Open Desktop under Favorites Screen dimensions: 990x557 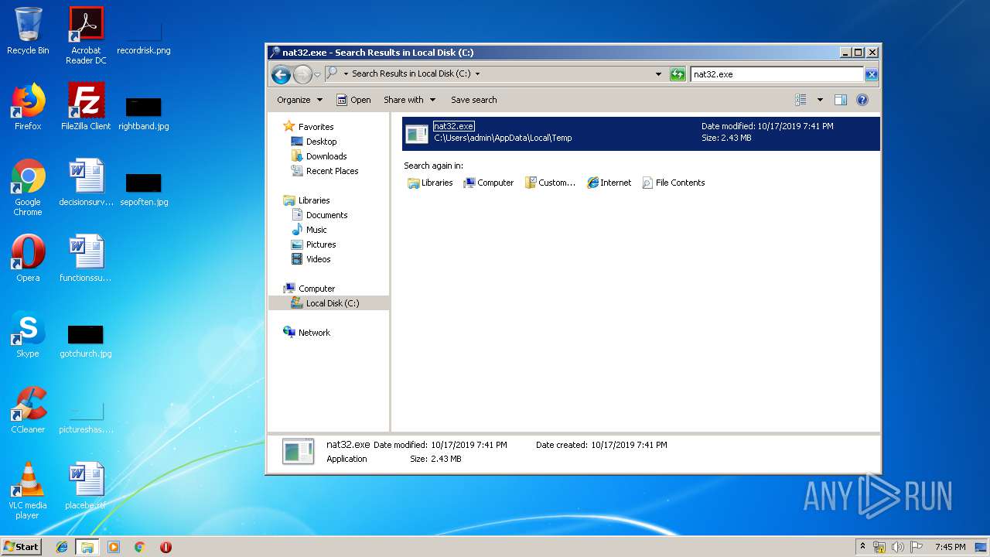314,142
